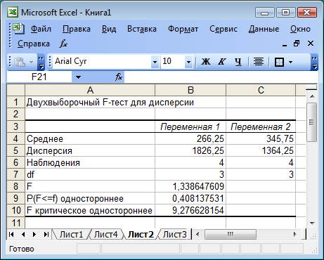
Task: Open the Правка menu
Action: coord(77,29)
